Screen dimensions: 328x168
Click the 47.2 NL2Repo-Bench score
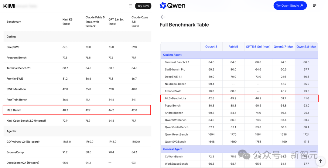[x=283, y=84]
